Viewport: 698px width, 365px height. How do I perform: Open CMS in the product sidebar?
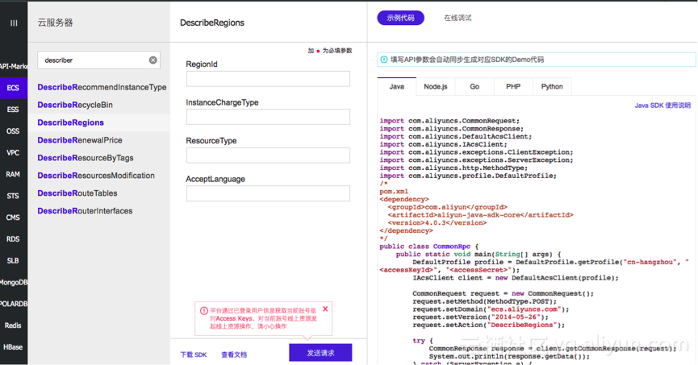(14, 218)
